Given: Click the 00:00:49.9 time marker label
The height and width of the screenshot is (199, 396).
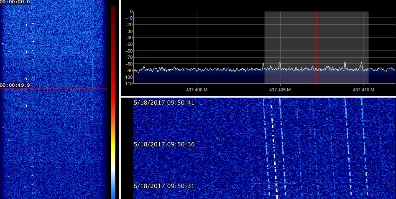Looking at the screenshot, I should pos(15,85).
